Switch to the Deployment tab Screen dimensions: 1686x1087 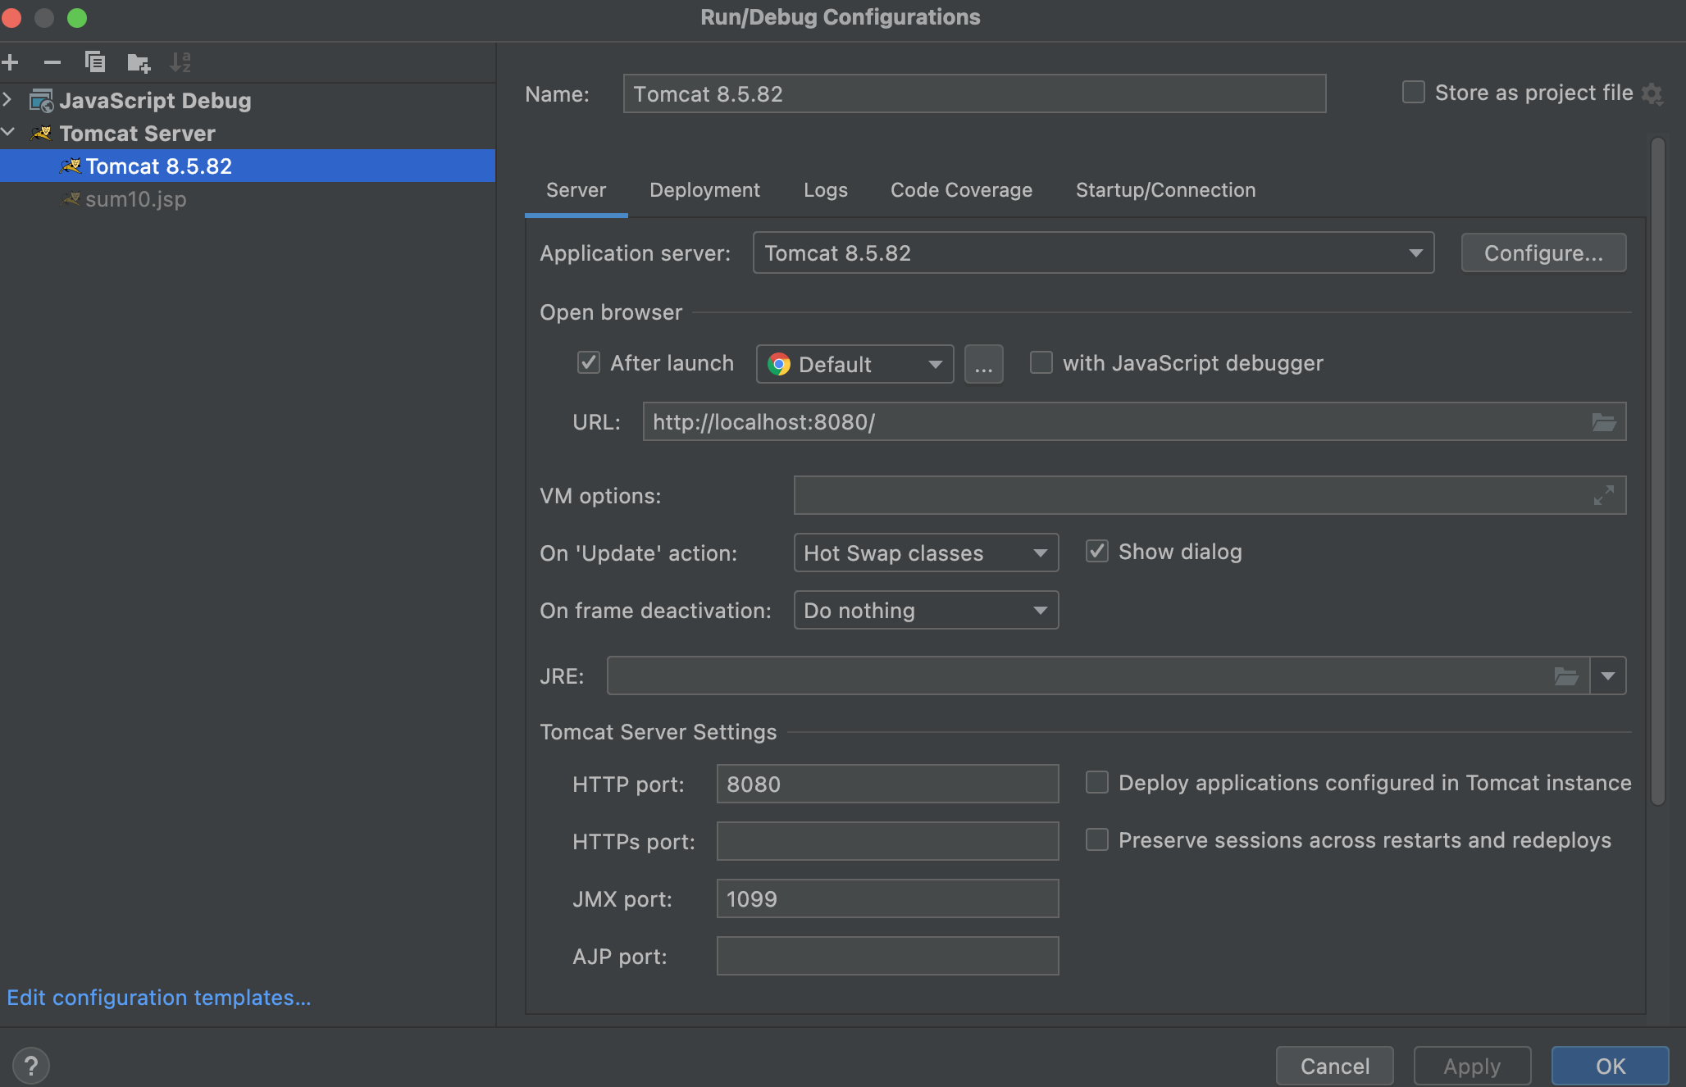(704, 190)
